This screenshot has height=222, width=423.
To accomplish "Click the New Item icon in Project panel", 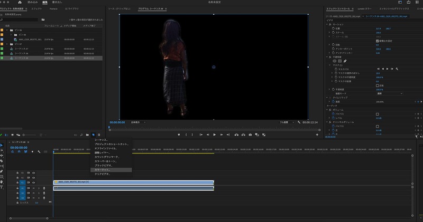I will [x=94, y=135].
